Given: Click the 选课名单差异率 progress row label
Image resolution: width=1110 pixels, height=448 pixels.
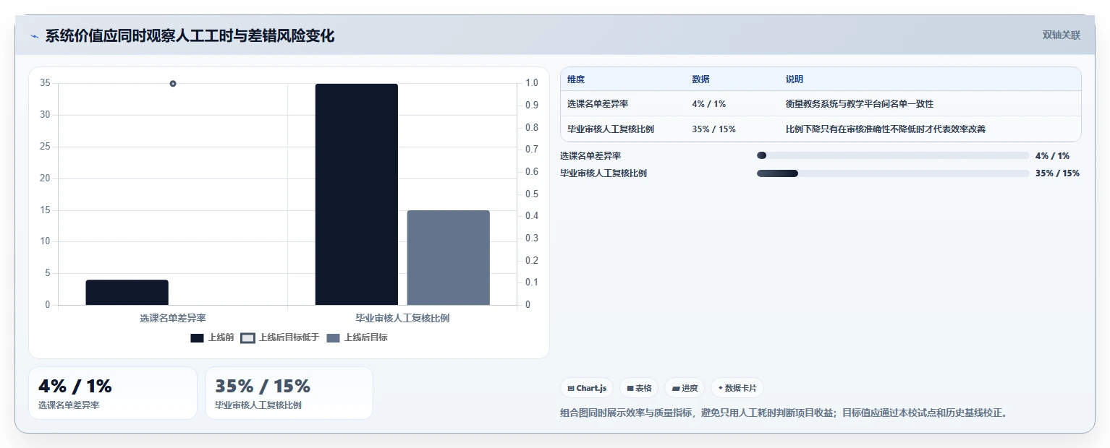Looking at the screenshot, I should tap(590, 156).
